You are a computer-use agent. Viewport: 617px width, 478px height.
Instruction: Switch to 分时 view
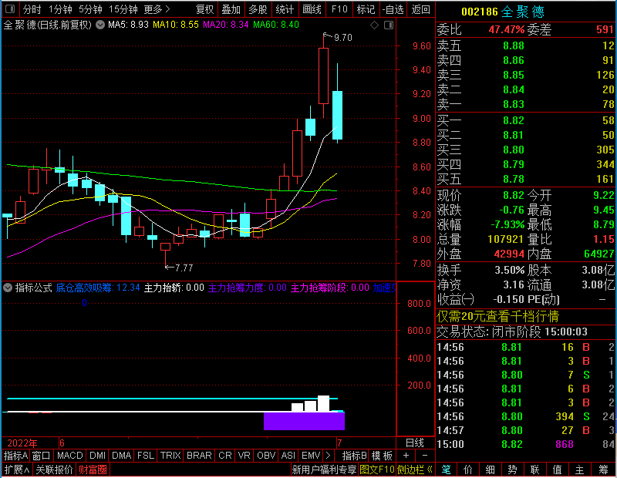point(32,9)
